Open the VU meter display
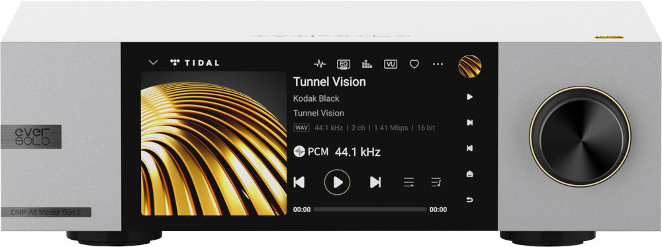 click(391, 64)
